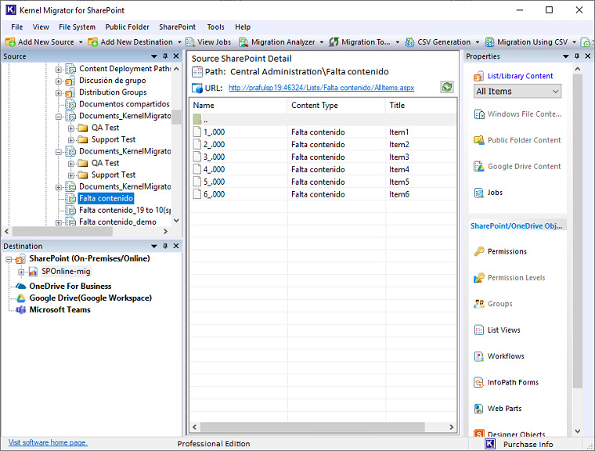Open the View menu
Screen dimensions: 595x451
pyautogui.click(x=41, y=27)
